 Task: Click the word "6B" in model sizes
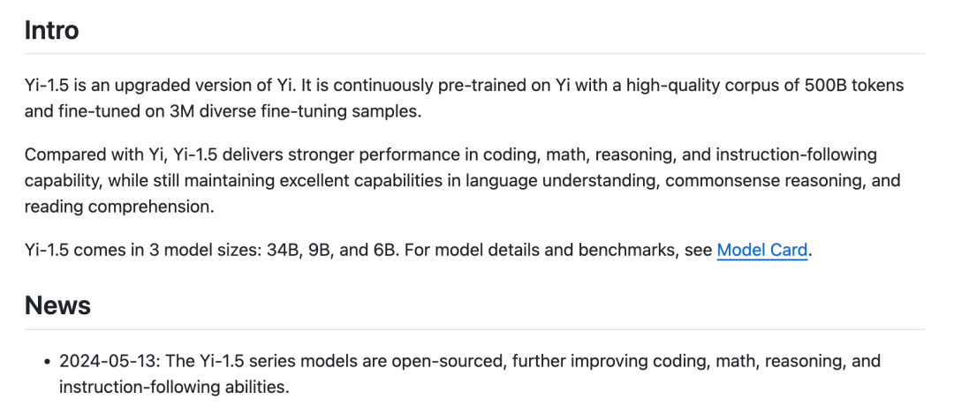[x=384, y=250]
